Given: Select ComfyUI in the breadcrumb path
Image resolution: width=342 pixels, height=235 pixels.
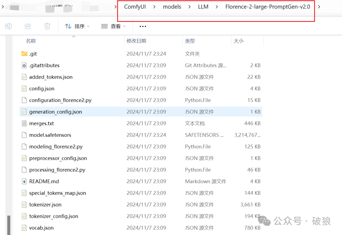Looking at the screenshot, I should (135, 7).
